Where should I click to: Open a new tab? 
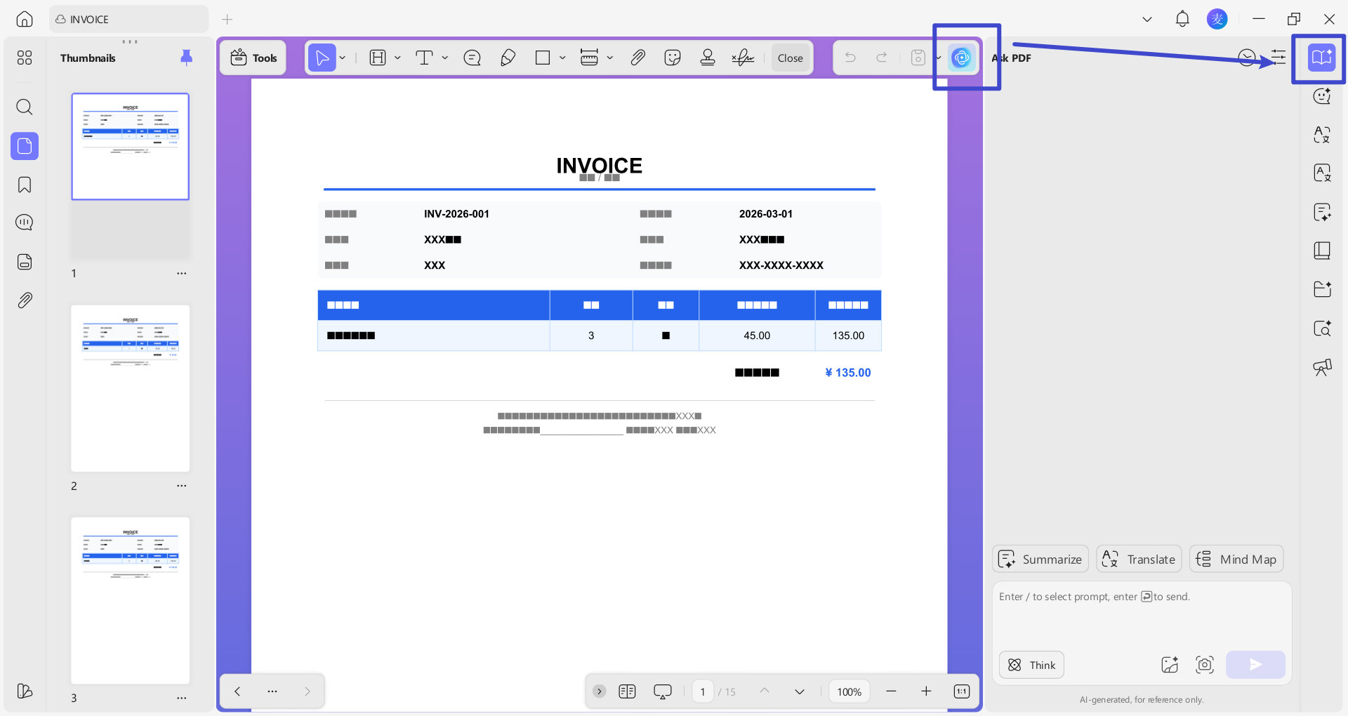(x=227, y=19)
